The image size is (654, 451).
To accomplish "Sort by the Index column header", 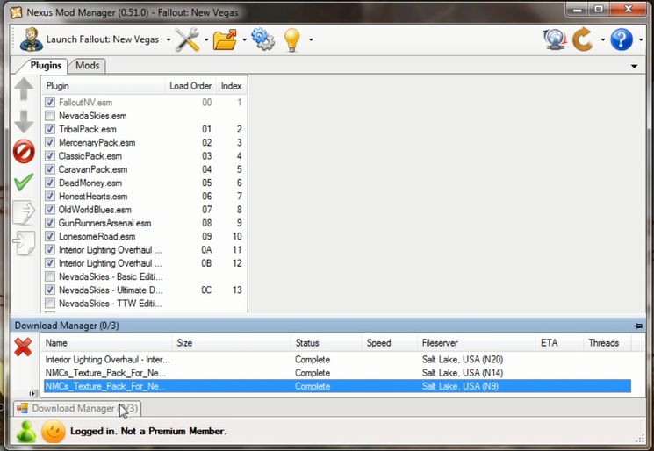I will click(232, 86).
